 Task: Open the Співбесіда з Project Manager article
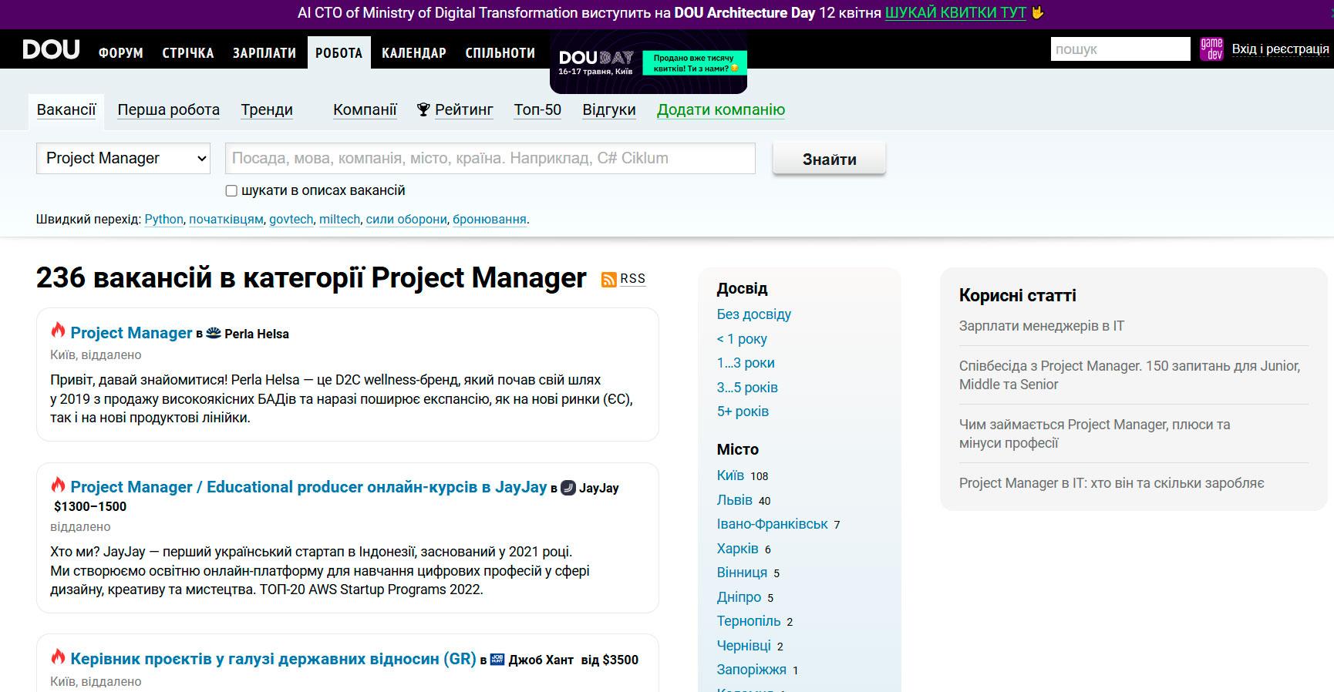coord(1130,375)
